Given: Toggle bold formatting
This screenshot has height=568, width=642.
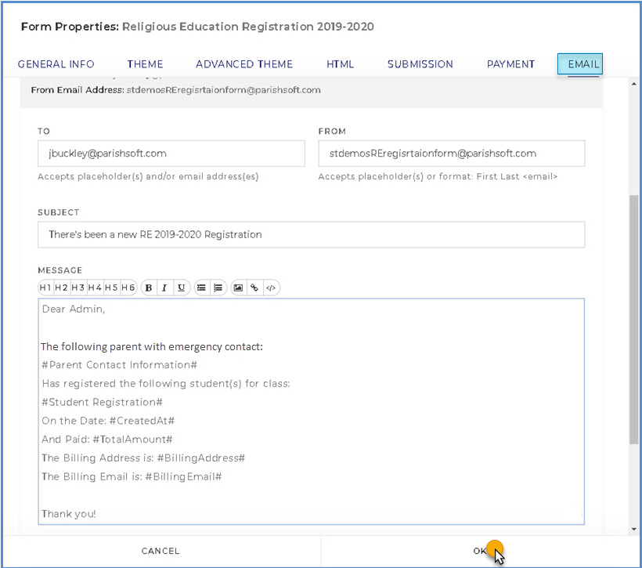Looking at the screenshot, I should [x=148, y=288].
